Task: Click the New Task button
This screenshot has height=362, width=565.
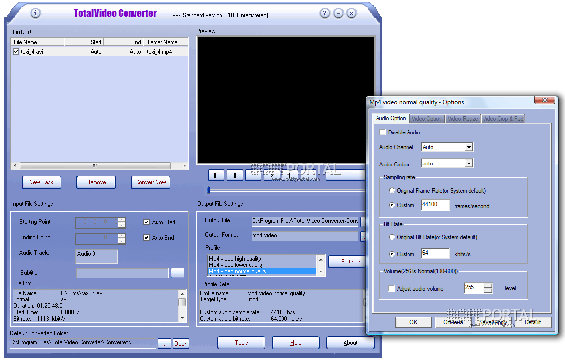Action: coord(41,182)
